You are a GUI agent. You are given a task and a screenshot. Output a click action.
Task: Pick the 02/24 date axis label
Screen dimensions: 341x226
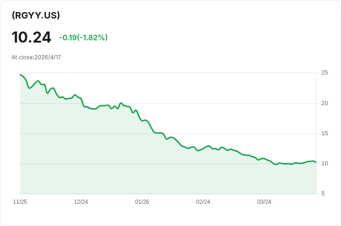pos(203,201)
